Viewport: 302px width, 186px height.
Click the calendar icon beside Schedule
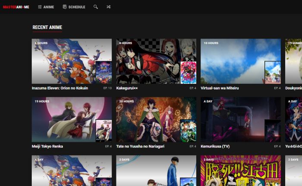tap(65, 7)
